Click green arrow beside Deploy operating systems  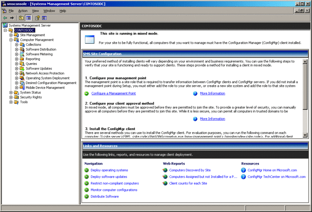click(87, 170)
